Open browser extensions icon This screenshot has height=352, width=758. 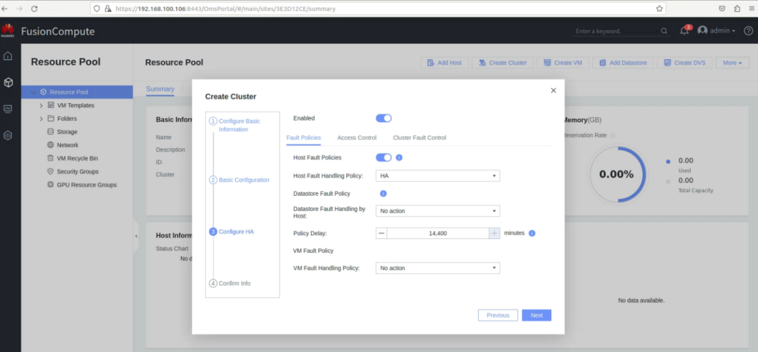tap(737, 9)
